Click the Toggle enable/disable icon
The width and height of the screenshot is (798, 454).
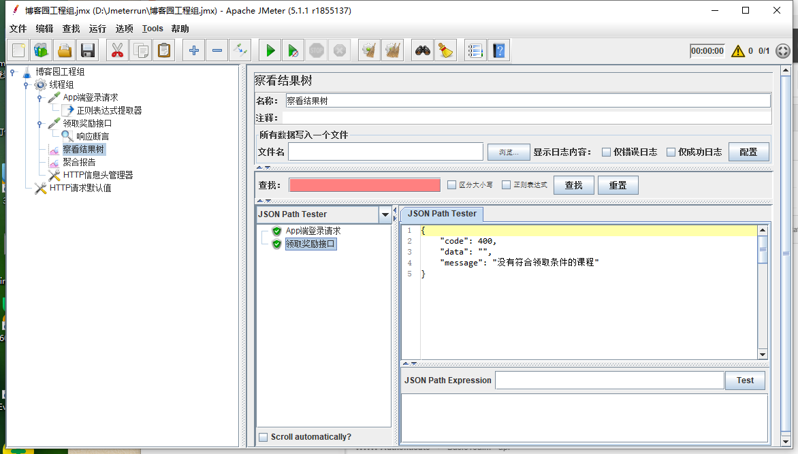click(240, 50)
